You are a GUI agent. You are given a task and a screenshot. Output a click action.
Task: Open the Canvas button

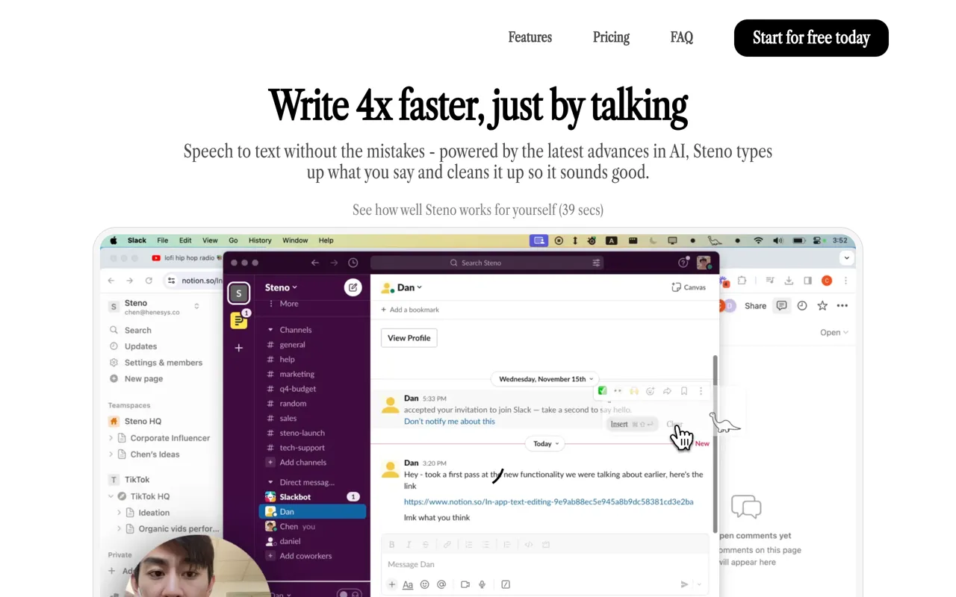pos(689,287)
